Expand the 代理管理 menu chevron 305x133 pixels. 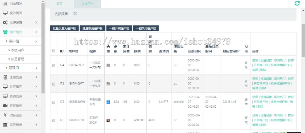coord(36,87)
